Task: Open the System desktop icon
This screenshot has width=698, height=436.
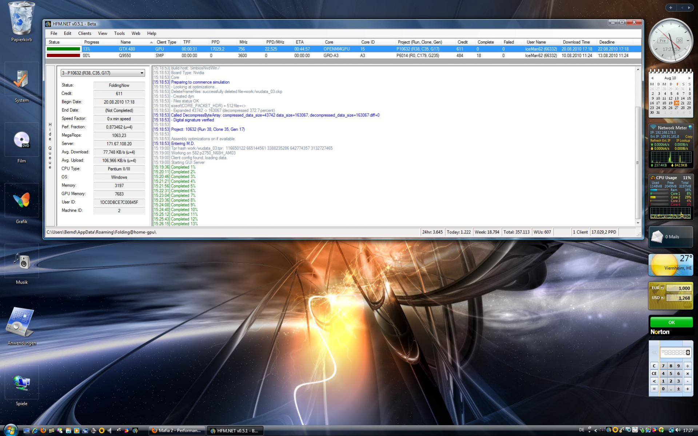Action: point(21,83)
